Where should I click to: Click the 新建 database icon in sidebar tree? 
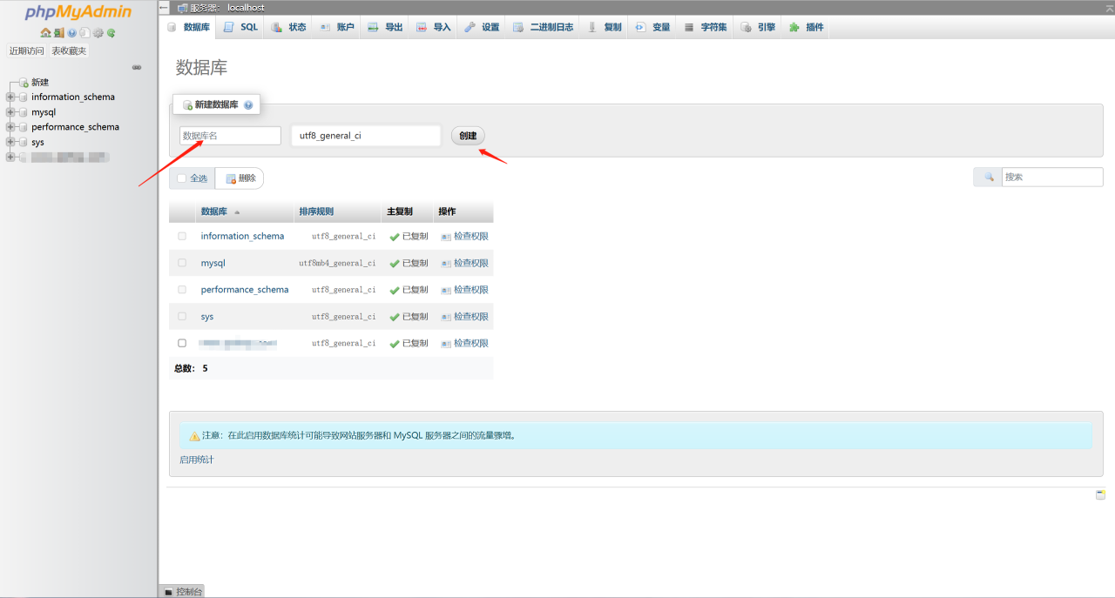tap(24, 83)
